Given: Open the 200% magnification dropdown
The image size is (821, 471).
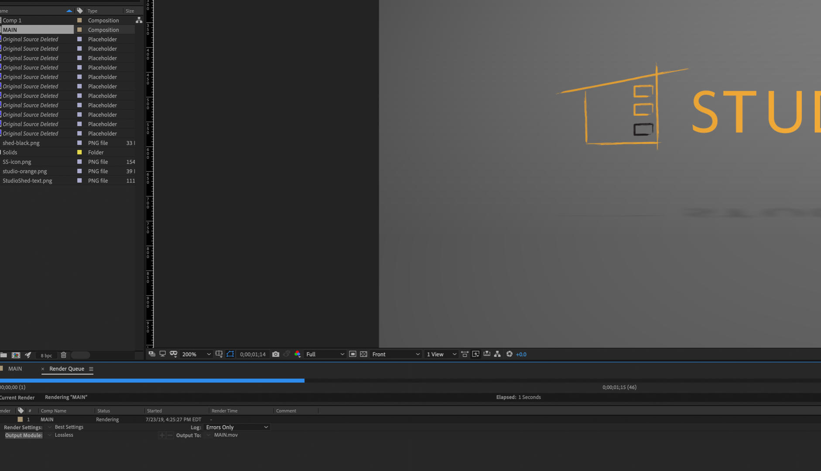Looking at the screenshot, I should click(196, 354).
